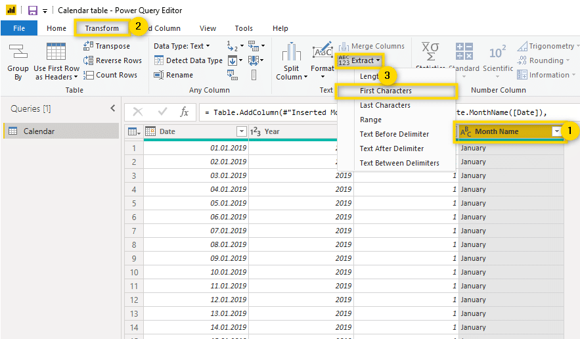This screenshot has width=580, height=339.
Task: Open the Date column filter dropdown
Action: (240, 131)
